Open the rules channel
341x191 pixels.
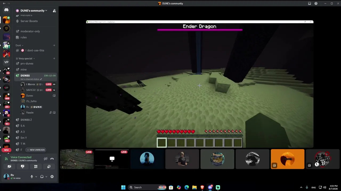[x=23, y=37]
